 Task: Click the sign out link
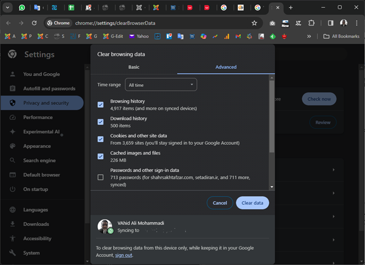coord(124,255)
